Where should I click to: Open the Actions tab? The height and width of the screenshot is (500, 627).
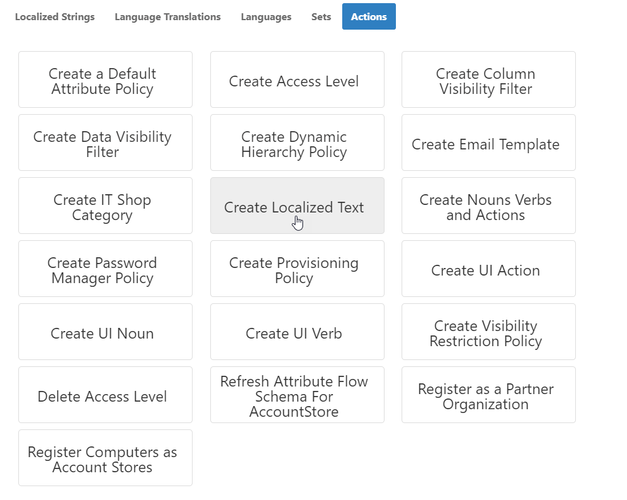[369, 16]
